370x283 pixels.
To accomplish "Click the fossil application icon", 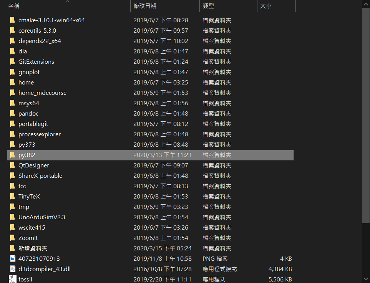I will point(12,279).
